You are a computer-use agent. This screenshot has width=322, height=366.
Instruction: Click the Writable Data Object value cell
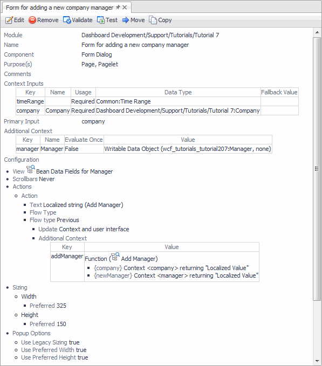(188, 149)
